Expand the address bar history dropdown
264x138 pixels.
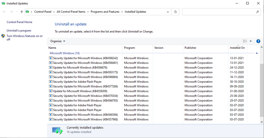168,12
